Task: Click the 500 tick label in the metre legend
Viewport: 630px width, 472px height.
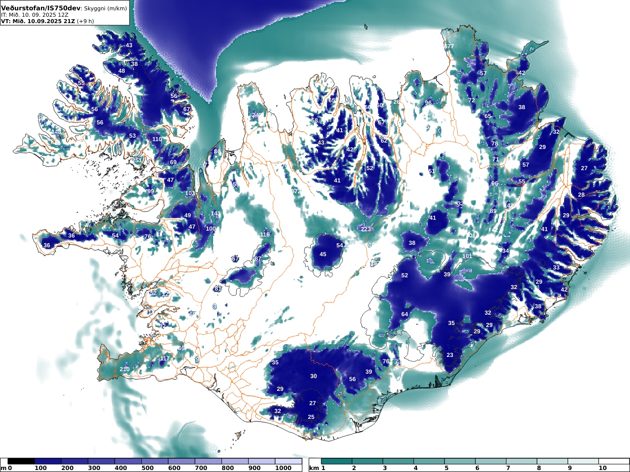Action: tap(148, 468)
